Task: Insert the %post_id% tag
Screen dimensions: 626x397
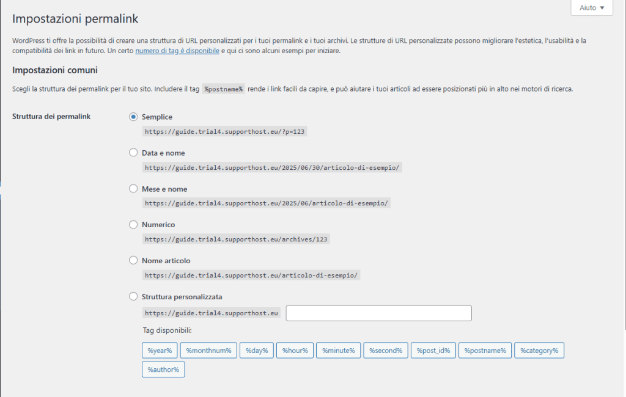Action: (433, 351)
